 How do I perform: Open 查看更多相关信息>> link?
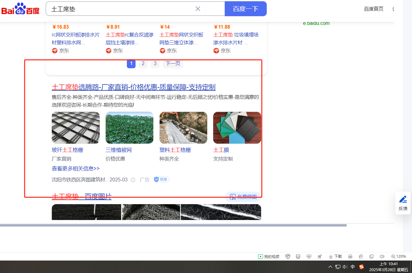pyautogui.click(x=76, y=169)
